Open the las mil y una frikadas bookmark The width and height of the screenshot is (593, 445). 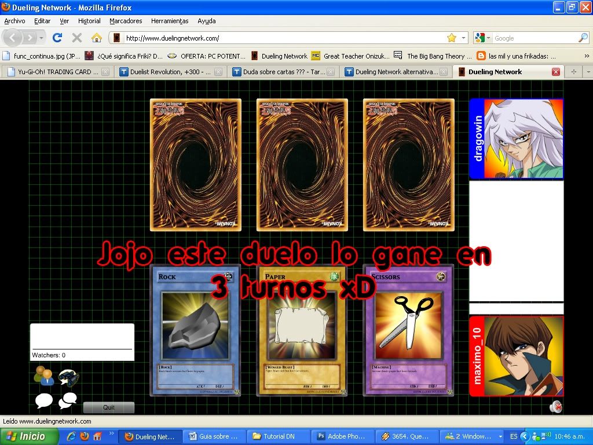click(517, 56)
